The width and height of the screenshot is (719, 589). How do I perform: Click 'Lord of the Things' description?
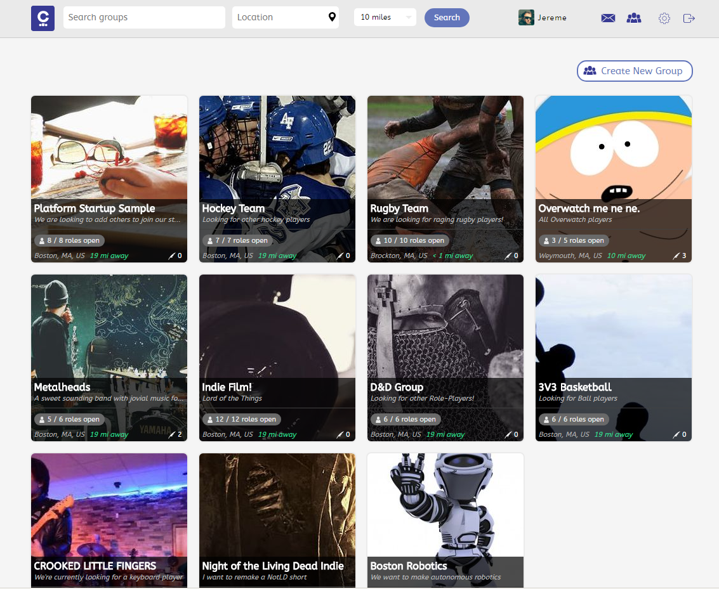tap(232, 398)
